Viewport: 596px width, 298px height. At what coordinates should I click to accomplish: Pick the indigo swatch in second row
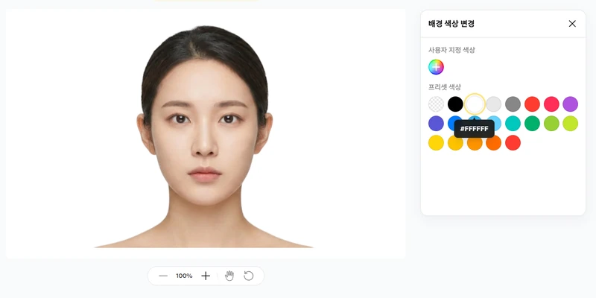[x=436, y=124]
